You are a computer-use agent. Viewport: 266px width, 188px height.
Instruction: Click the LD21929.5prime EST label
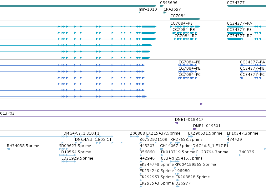(77, 159)
